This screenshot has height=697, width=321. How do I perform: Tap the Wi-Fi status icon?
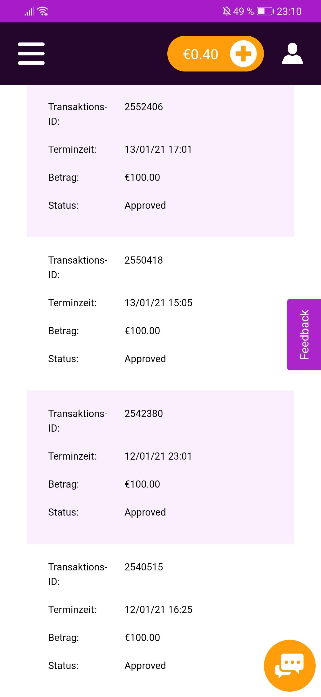(43, 11)
